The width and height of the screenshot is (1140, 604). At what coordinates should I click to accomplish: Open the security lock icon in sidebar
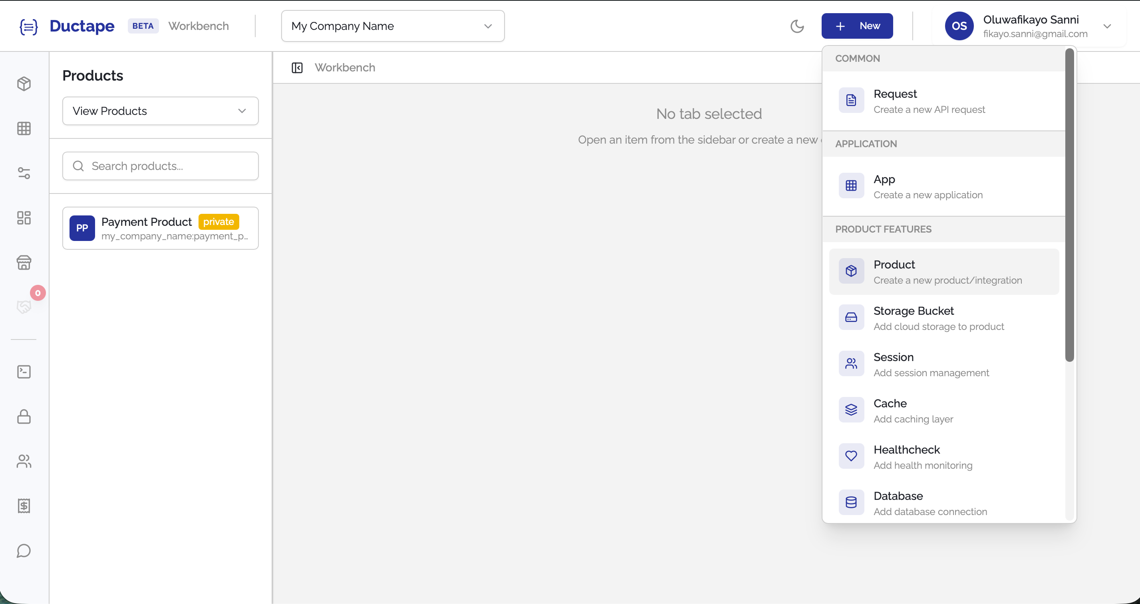pos(24,416)
